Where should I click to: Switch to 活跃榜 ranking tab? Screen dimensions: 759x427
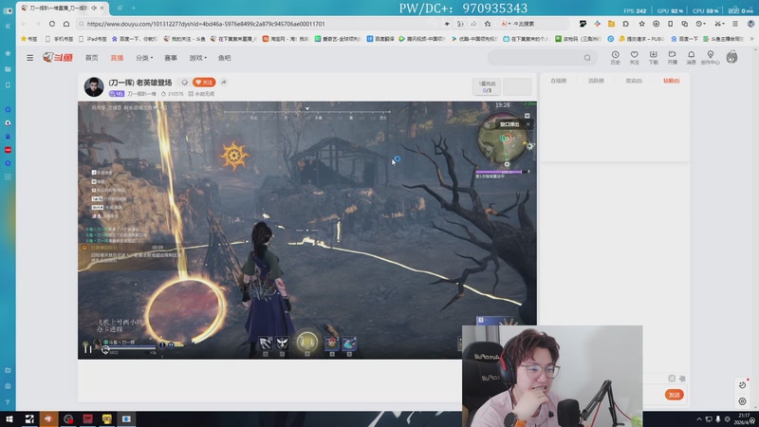click(596, 81)
